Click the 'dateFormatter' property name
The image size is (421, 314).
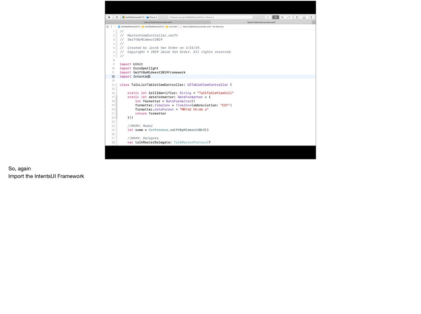(161, 97)
